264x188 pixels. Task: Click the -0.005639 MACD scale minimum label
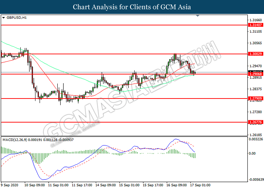pyautogui.click(x=256, y=180)
